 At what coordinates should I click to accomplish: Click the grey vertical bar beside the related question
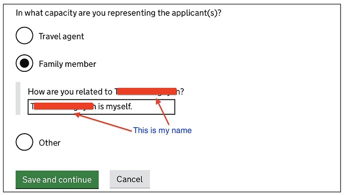coord(18,98)
